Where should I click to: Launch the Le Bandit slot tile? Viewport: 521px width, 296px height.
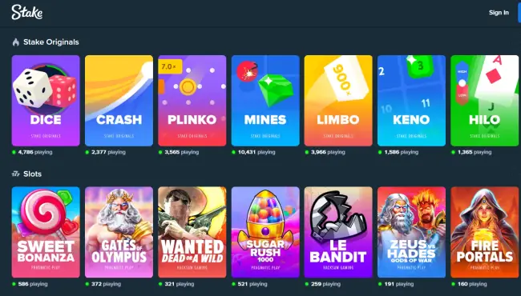click(x=338, y=232)
